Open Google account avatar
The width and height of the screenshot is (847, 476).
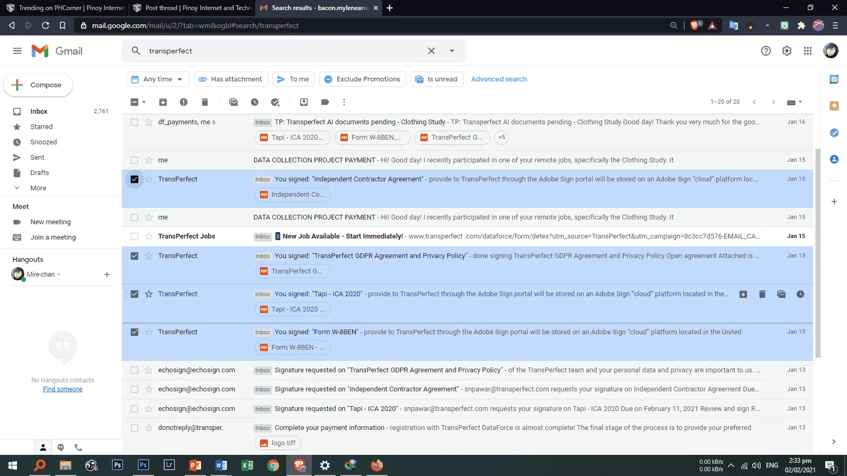pyautogui.click(x=831, y=51)
